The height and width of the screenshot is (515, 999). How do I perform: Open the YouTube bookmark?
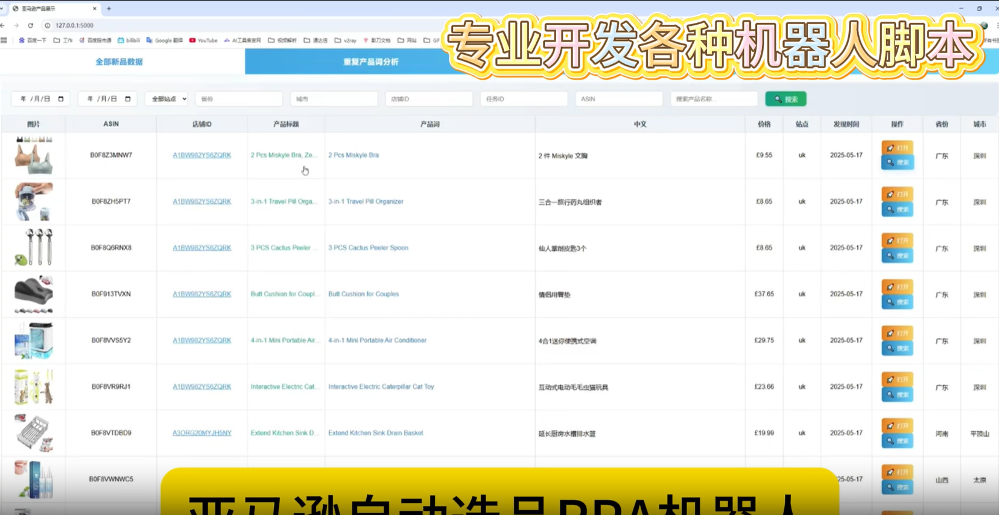click(x=203, y=40)
